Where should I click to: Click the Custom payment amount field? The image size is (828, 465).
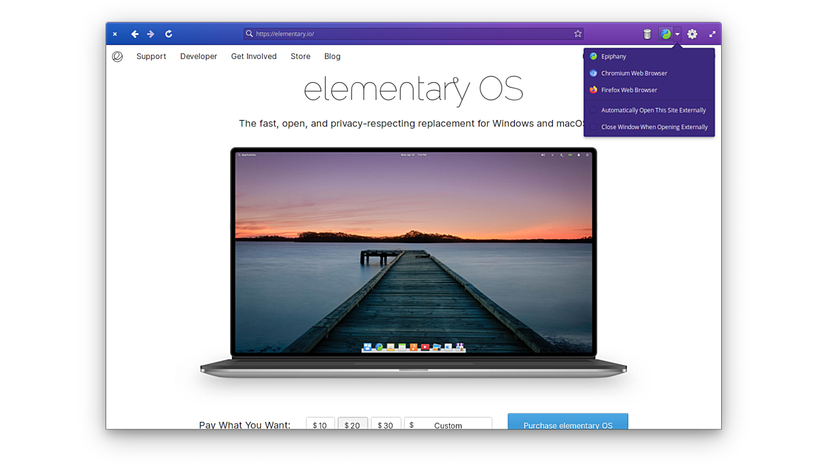coord(448,425)
